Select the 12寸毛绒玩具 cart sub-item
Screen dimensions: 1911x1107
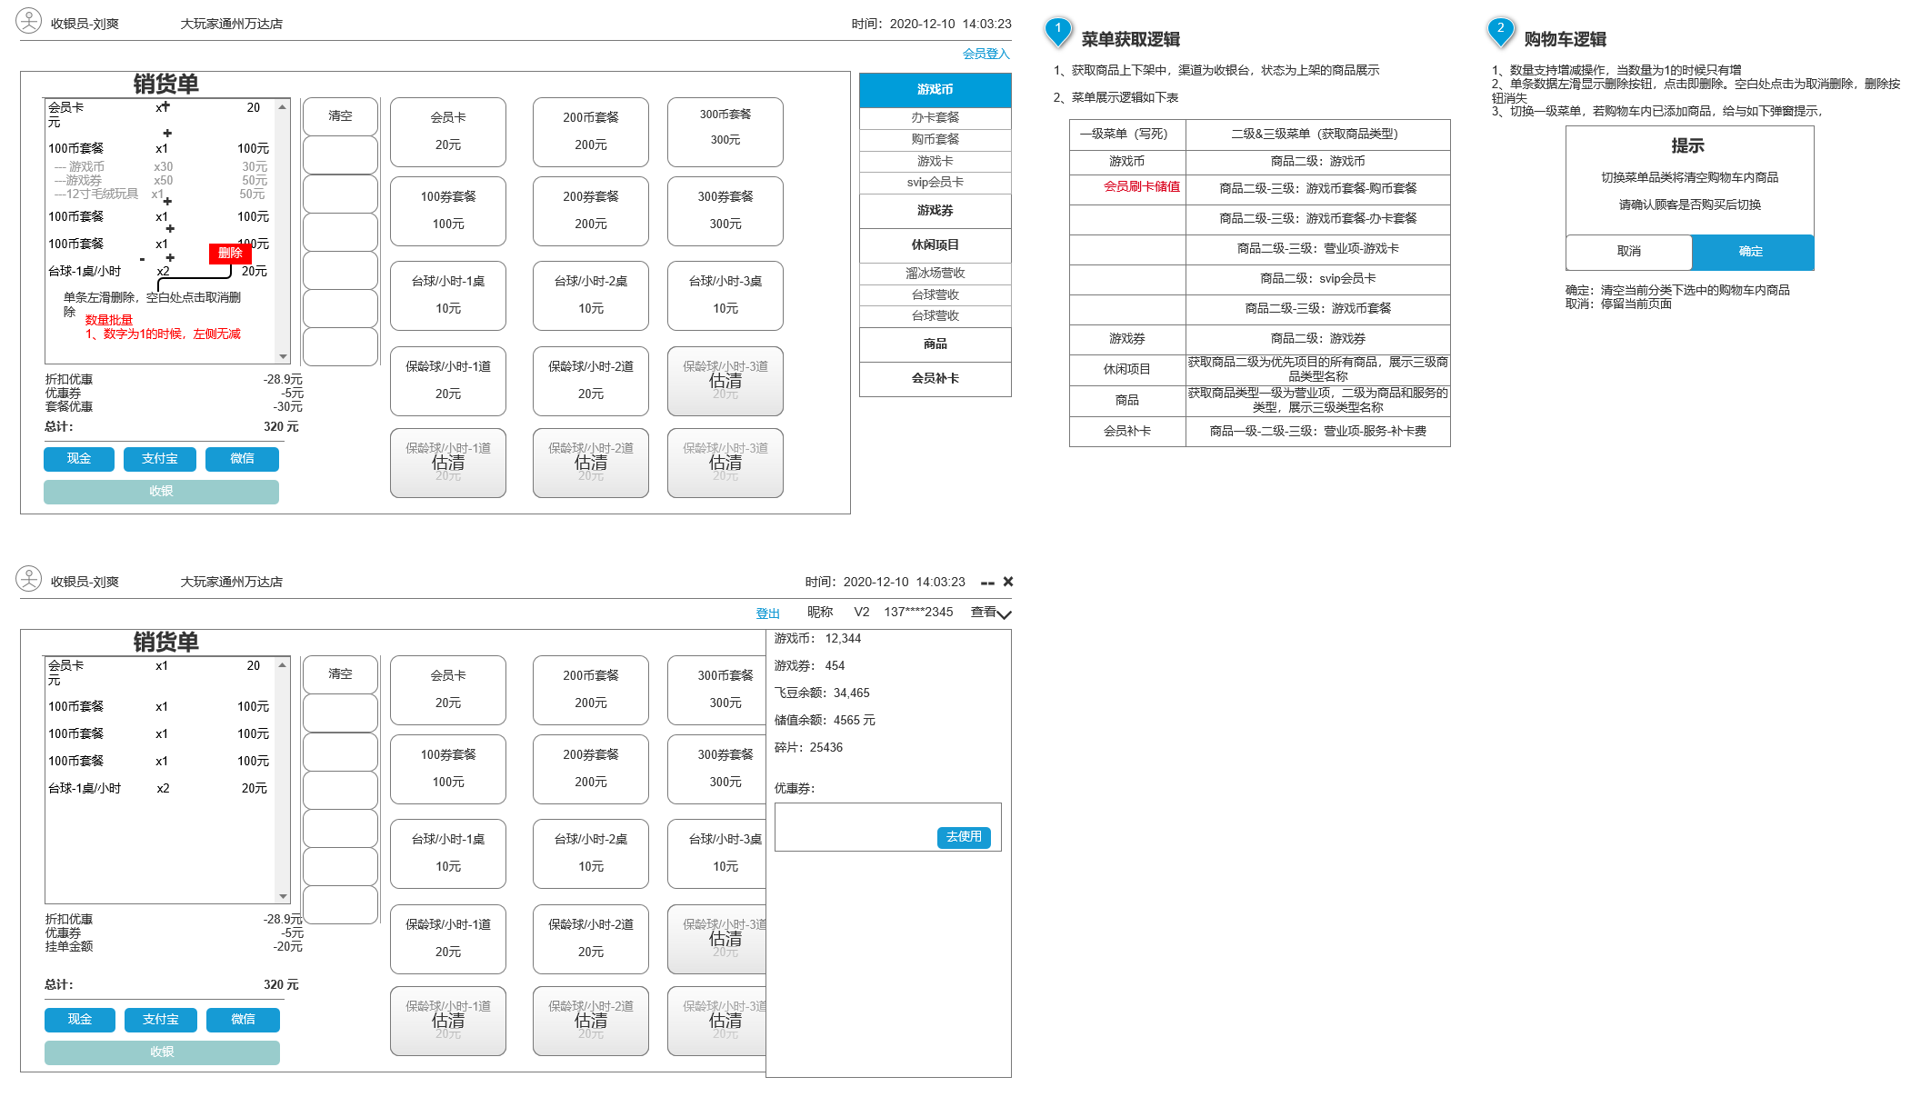tap(95, 194)
